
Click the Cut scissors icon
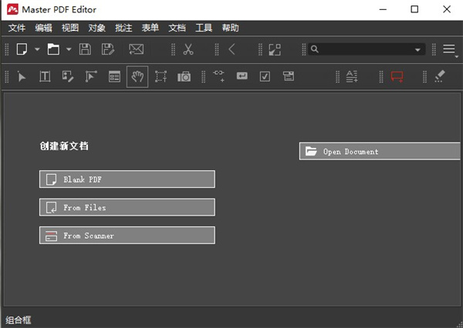tap(188, 49)
